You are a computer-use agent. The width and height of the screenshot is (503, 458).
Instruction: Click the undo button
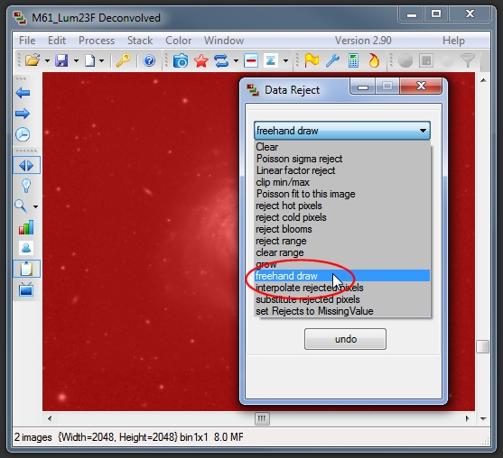[345, 339]
